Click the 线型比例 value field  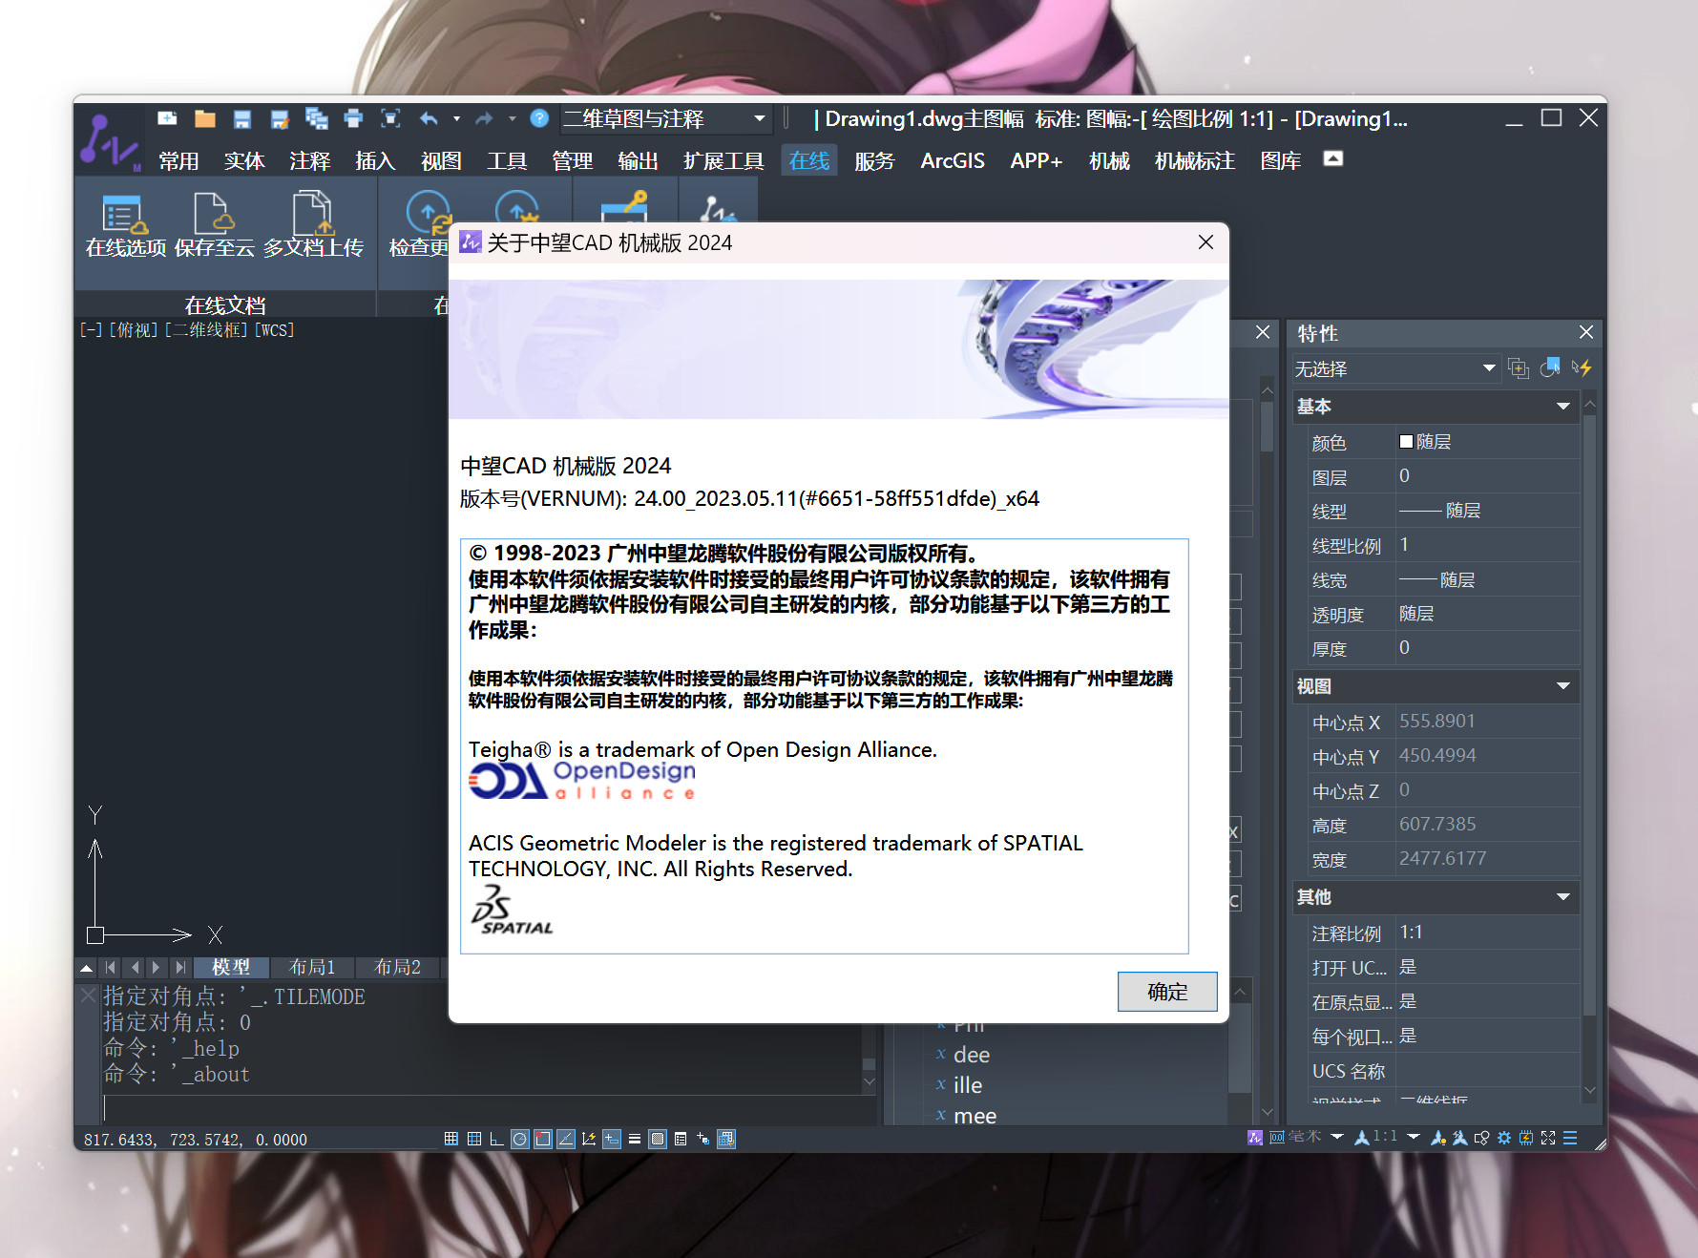1487,545
